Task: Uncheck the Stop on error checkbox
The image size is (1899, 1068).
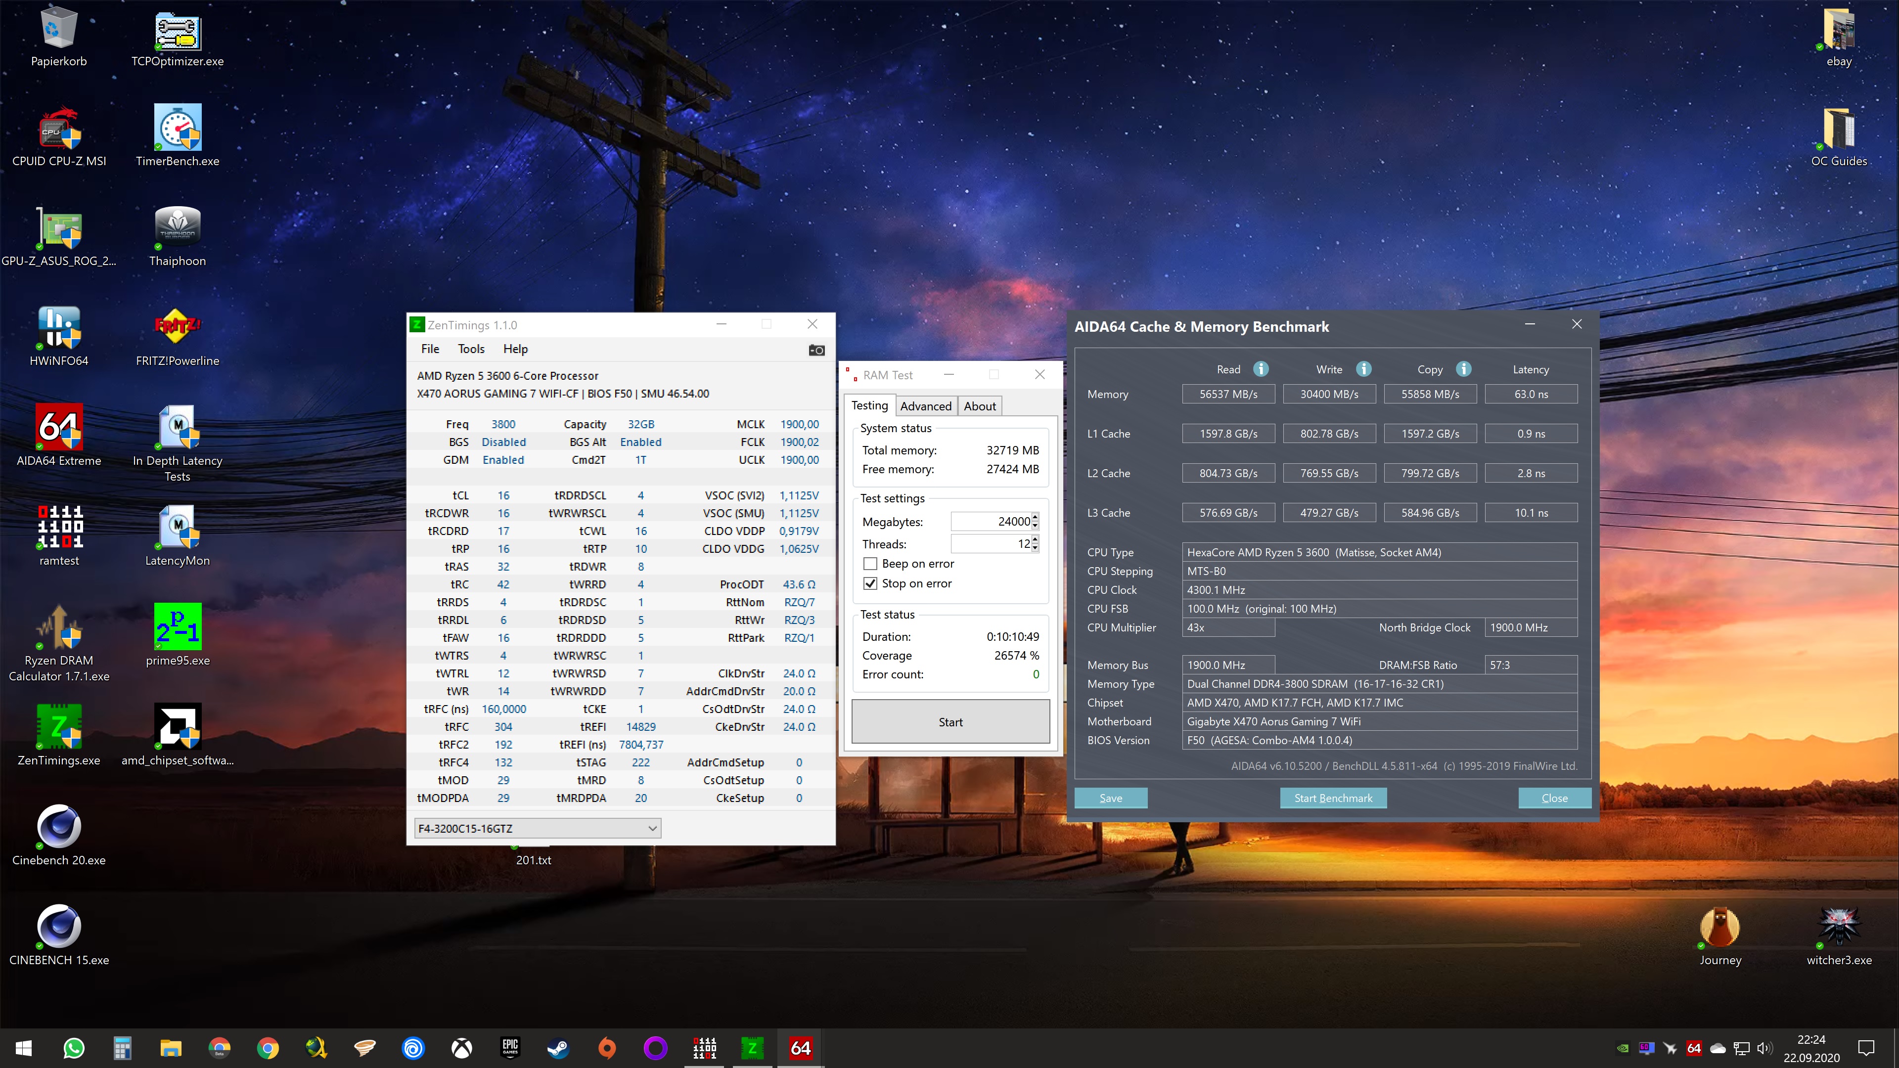Action: click(870, 584)
